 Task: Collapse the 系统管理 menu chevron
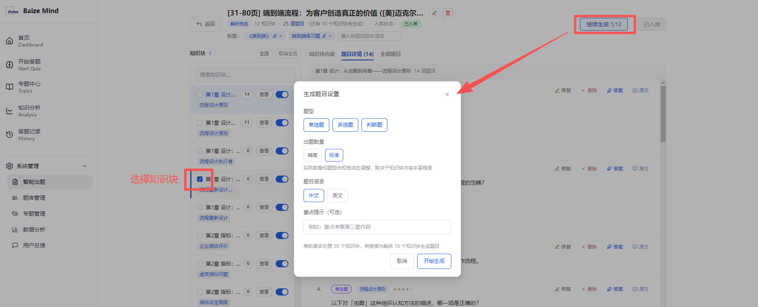[84, 166]
